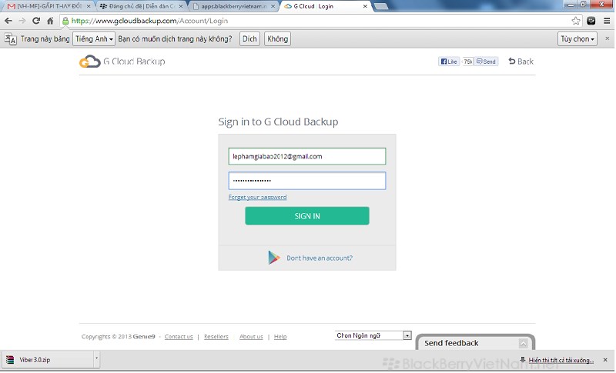Open the Tùy chọn options dropdown
616x373 pixels.
pos(577,38)
